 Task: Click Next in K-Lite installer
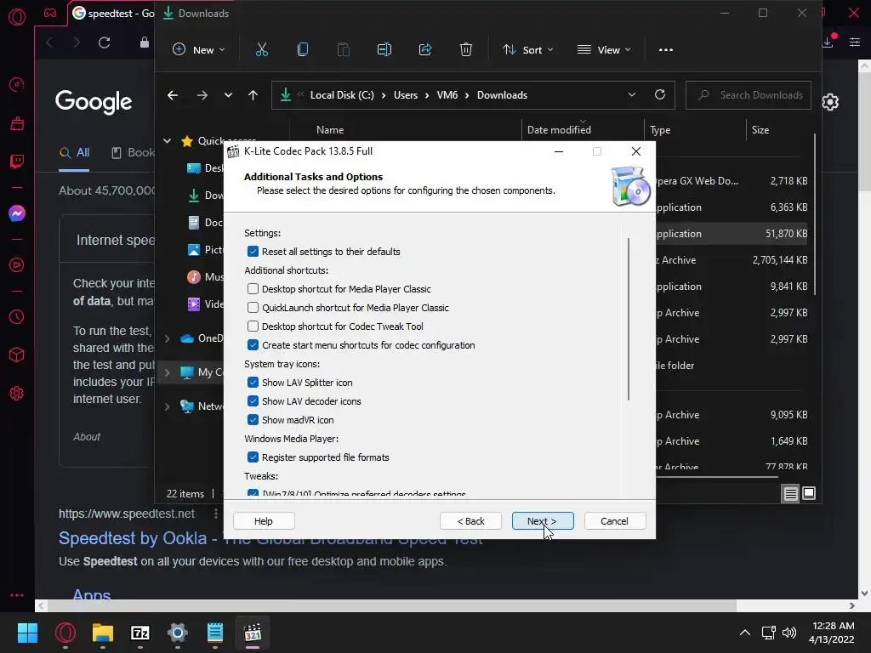pos(542,521)
